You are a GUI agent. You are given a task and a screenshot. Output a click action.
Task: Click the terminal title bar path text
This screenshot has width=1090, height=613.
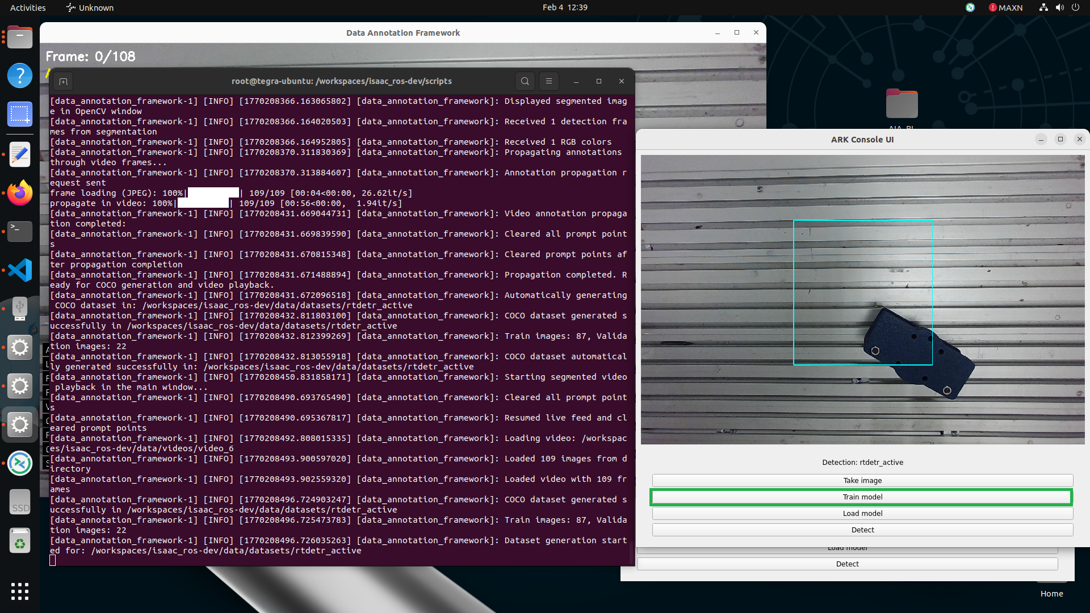[x=342, y=81]
